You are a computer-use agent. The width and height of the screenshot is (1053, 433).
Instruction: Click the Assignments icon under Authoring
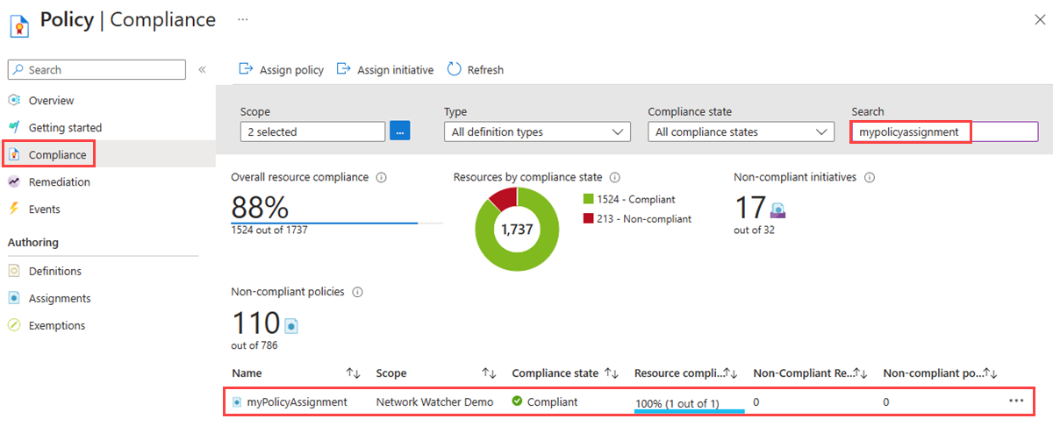click(x=14, y=298)
